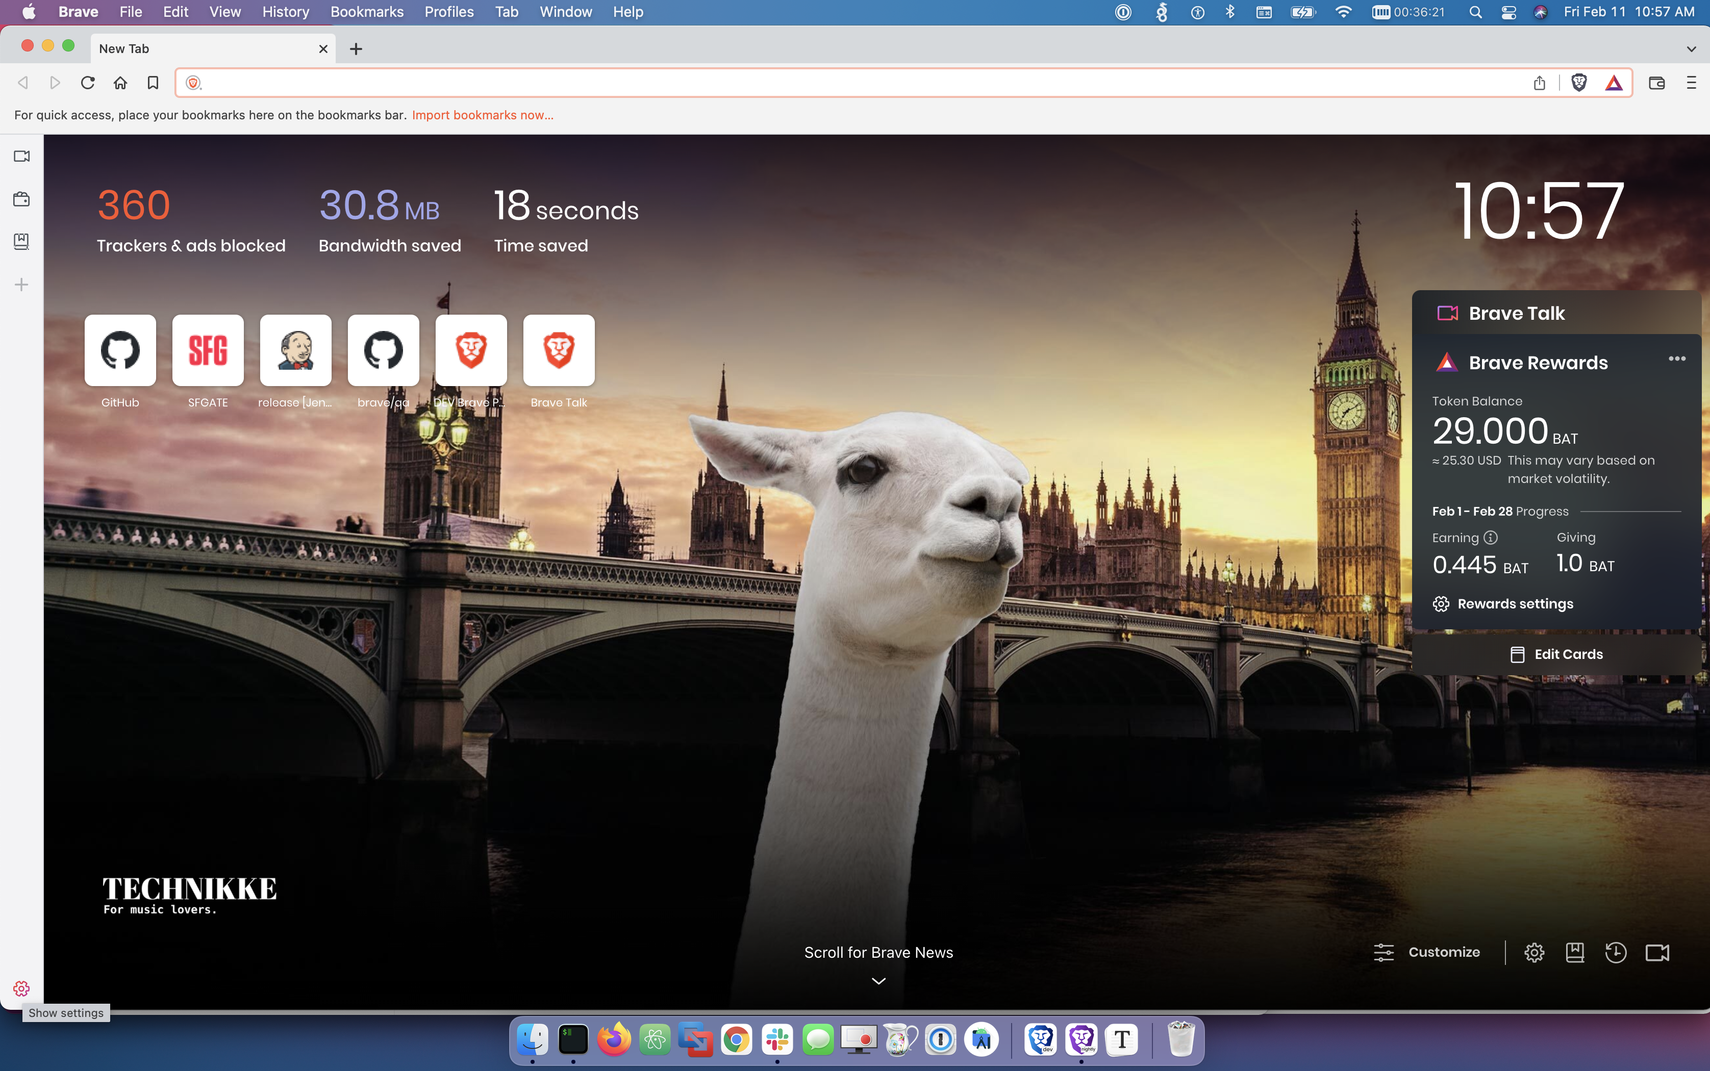This screenshot has width=1710, height=1071.
Task: Open Brave Talk from the sidebar
Action: [x=21, y=156]
